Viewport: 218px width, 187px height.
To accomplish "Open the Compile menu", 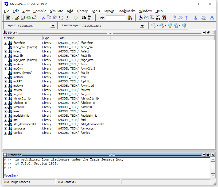I will tap(40, 11).
